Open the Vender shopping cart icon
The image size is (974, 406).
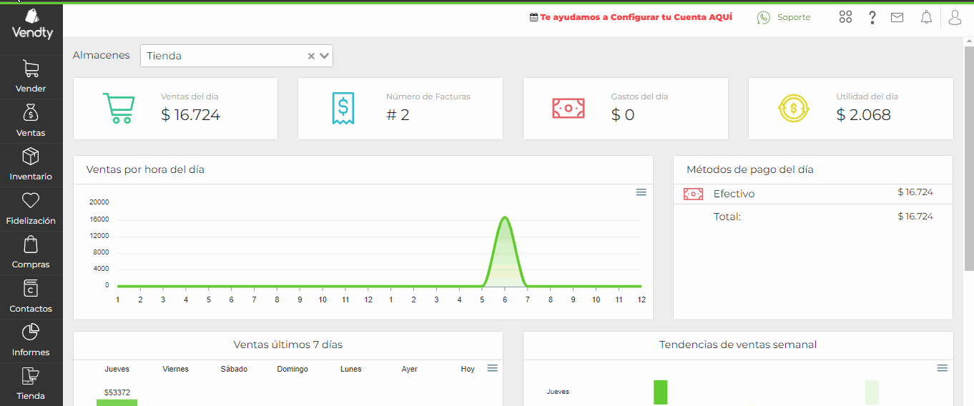[31, 69]
